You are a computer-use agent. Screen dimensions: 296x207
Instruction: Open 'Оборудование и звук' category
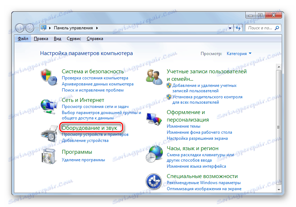click(x=90, y=128)
